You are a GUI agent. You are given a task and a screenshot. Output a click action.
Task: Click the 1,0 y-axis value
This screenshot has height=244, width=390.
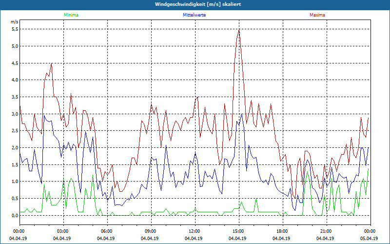pos(15,182)
